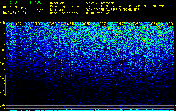
Task: Click the Receiving antenna label
Action: coord(64,13)
